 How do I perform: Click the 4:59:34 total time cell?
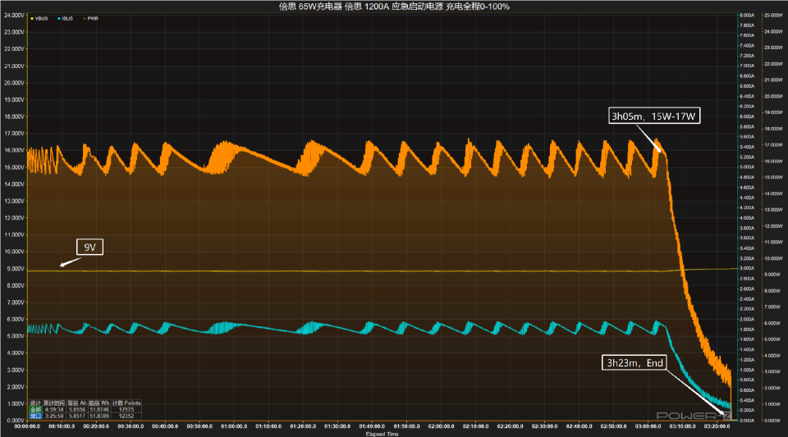[x=54, y=409]
